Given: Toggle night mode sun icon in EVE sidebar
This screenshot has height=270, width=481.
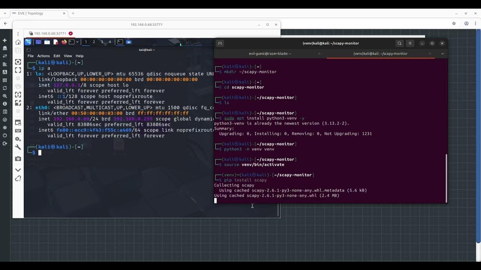Looking at the screenshot, I should 5,127.
